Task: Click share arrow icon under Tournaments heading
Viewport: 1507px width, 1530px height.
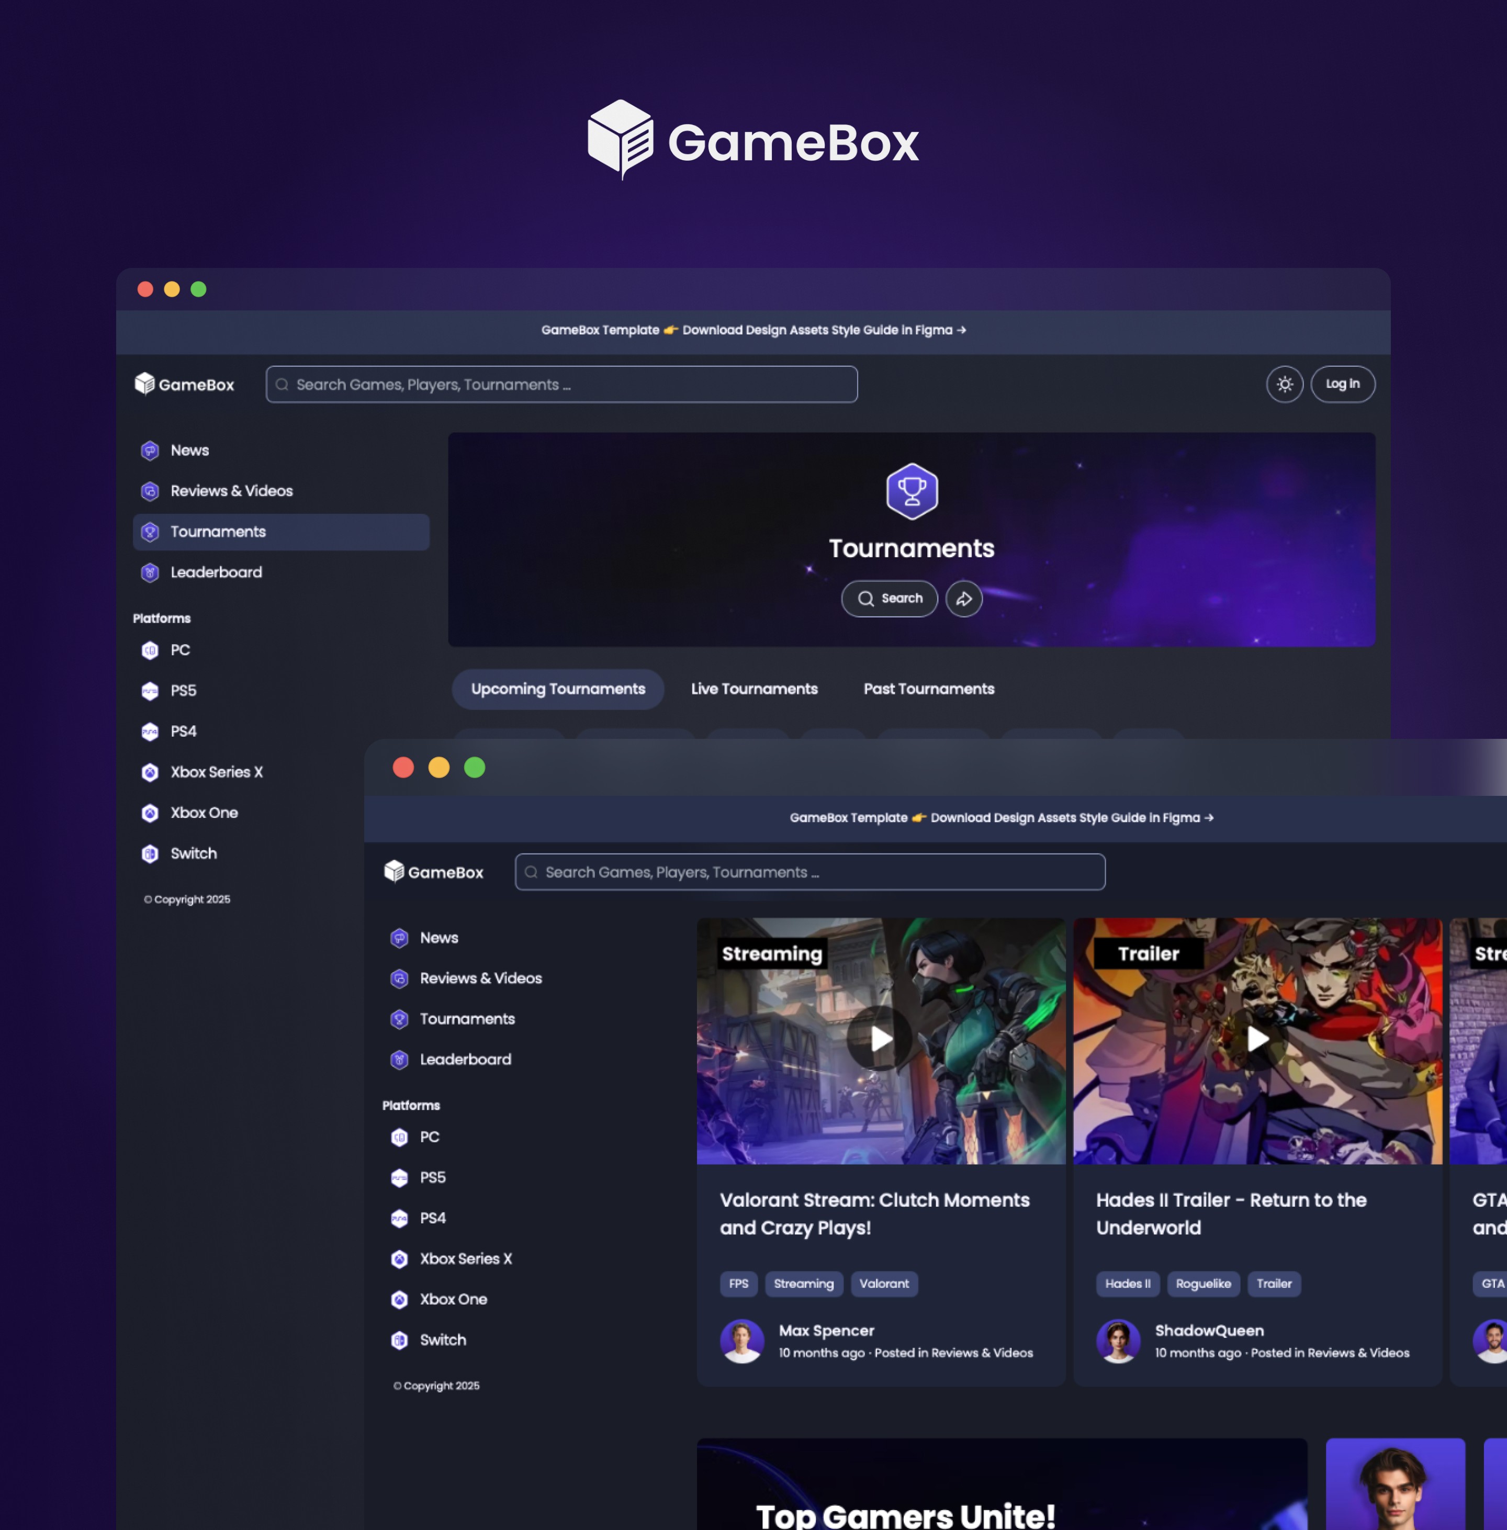Action: click(963, 599)
